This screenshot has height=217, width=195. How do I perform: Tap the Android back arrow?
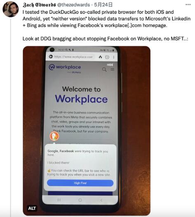pyautogui.click(x=101, y=200)
